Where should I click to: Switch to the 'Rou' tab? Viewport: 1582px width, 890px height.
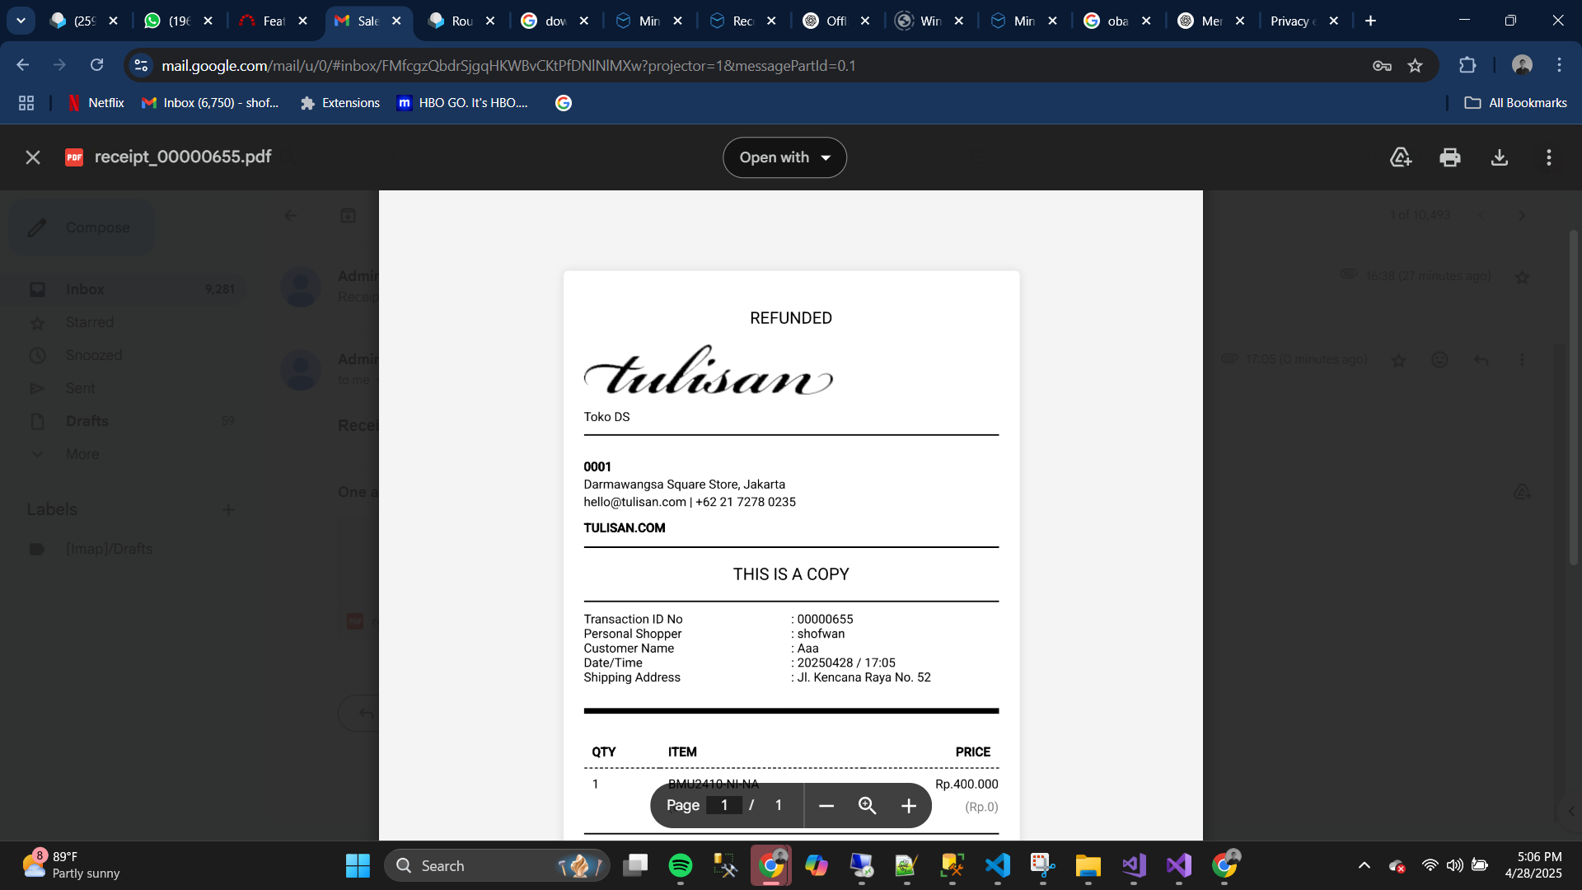(x=461, y=21)
